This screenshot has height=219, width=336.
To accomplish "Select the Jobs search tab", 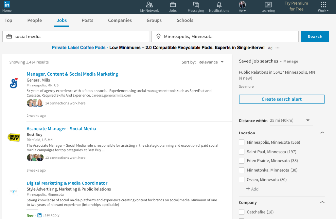I will pyautogui.click(x=62, y=20).
